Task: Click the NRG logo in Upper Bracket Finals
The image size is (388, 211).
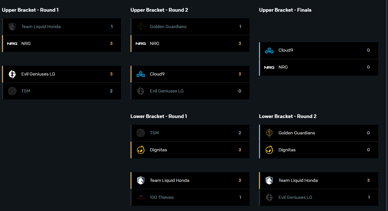Action: (x=269, y=67)
